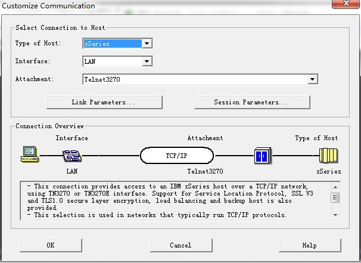Click the workstation computer icon in overview
The height and width of the screenshot is (263, 361).
click(x=30, y=154)
